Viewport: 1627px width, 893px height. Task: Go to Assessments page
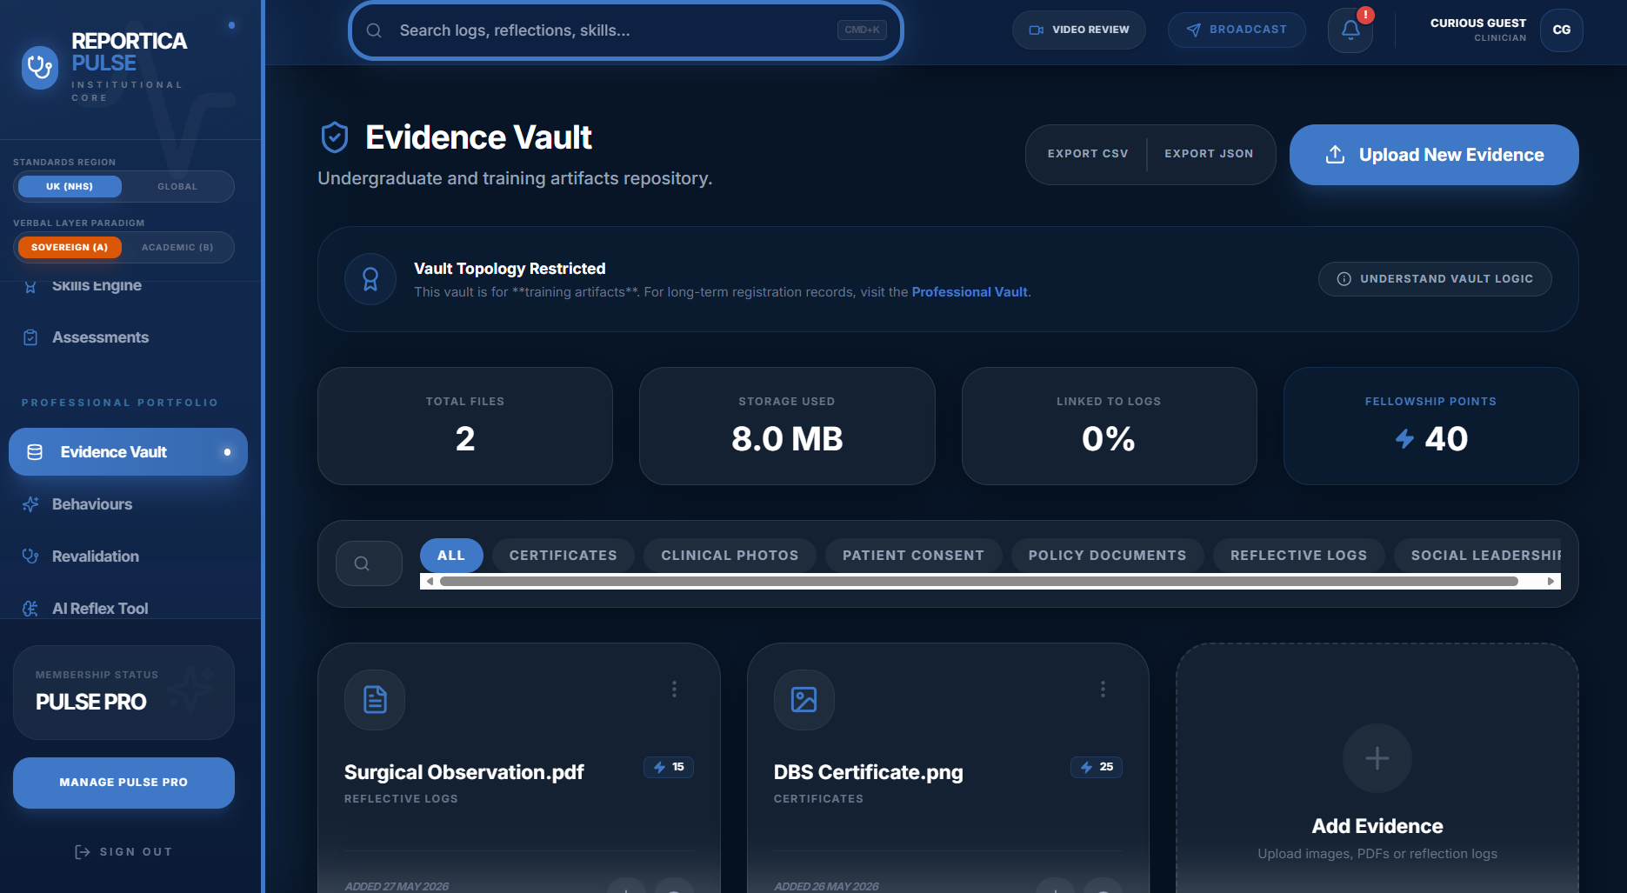click(100, 337)
